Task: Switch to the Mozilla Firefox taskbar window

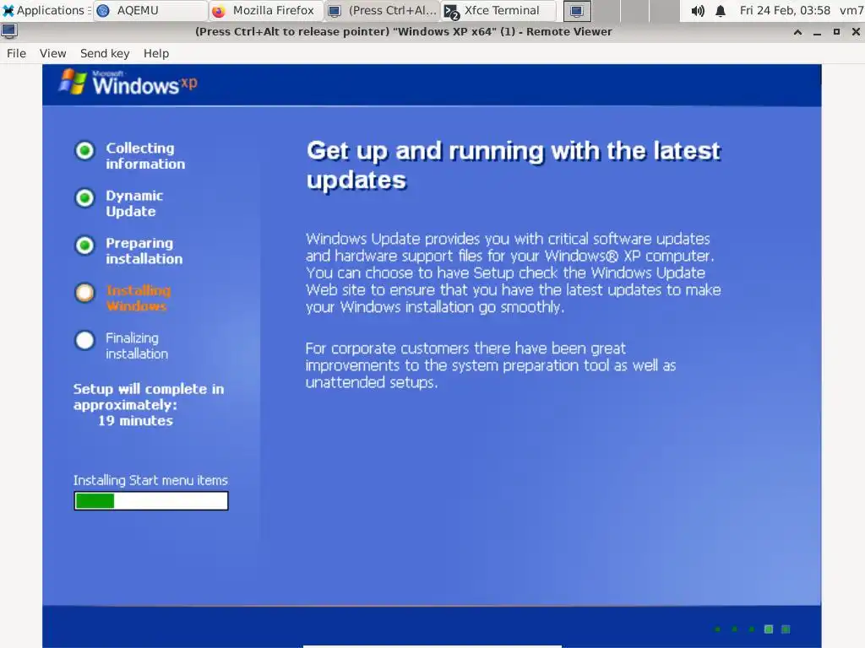Action: (266, 10)
